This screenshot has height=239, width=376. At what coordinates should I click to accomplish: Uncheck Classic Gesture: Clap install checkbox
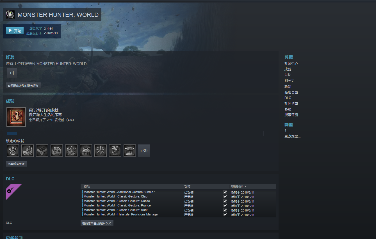pos(225,197)
